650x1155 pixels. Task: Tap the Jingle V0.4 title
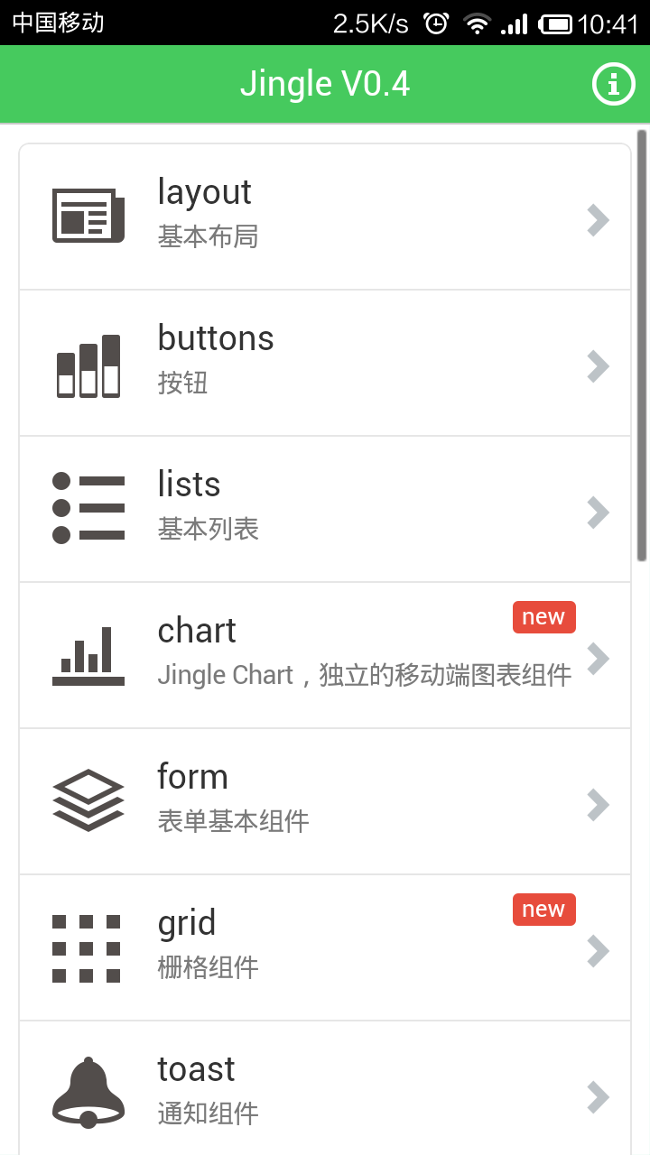(x=325, y=85)
